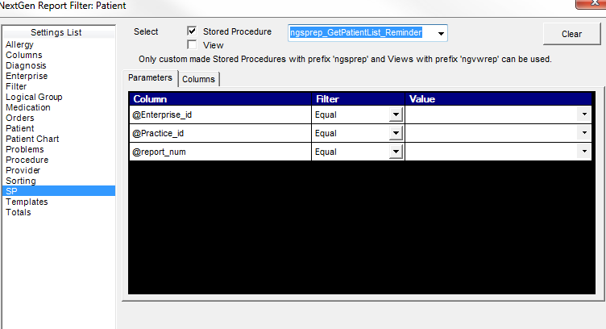The width and height of the screenshot is (606, 329).
Task: Click the Equal filter value for @report_num
Action: (326, 152)
